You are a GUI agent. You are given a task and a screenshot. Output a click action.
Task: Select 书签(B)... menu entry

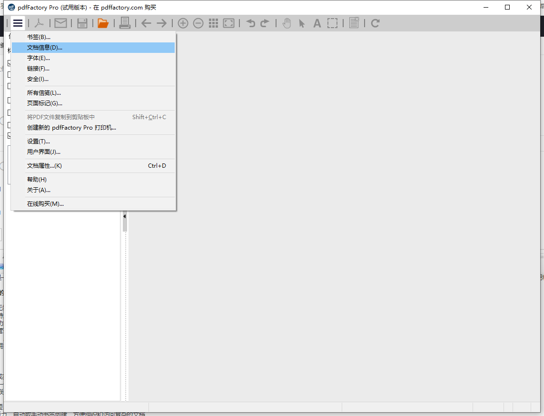(39, 37)
